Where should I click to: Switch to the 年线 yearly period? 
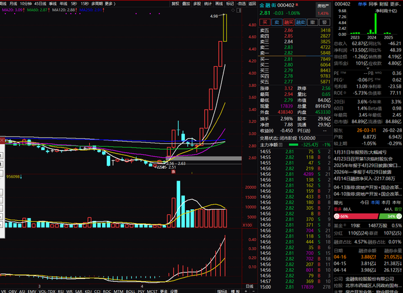pyautogui.click(x=63, y=4)
